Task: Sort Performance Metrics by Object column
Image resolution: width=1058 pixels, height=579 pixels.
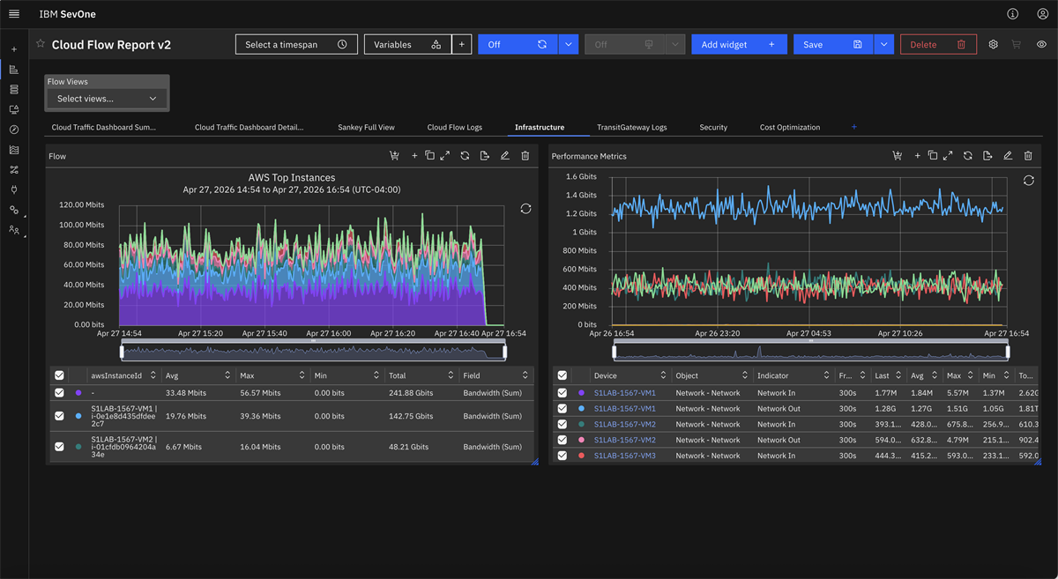Action: pos(745,375)
